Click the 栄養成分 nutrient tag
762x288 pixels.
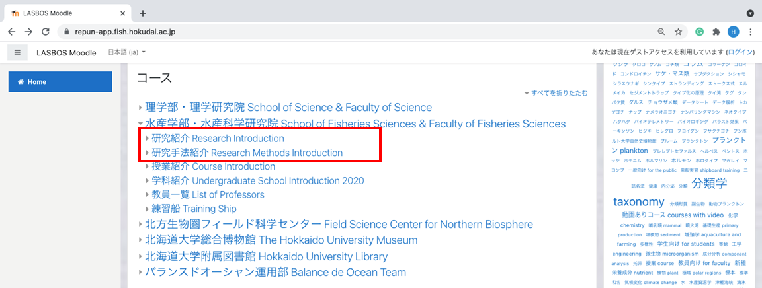632,272
